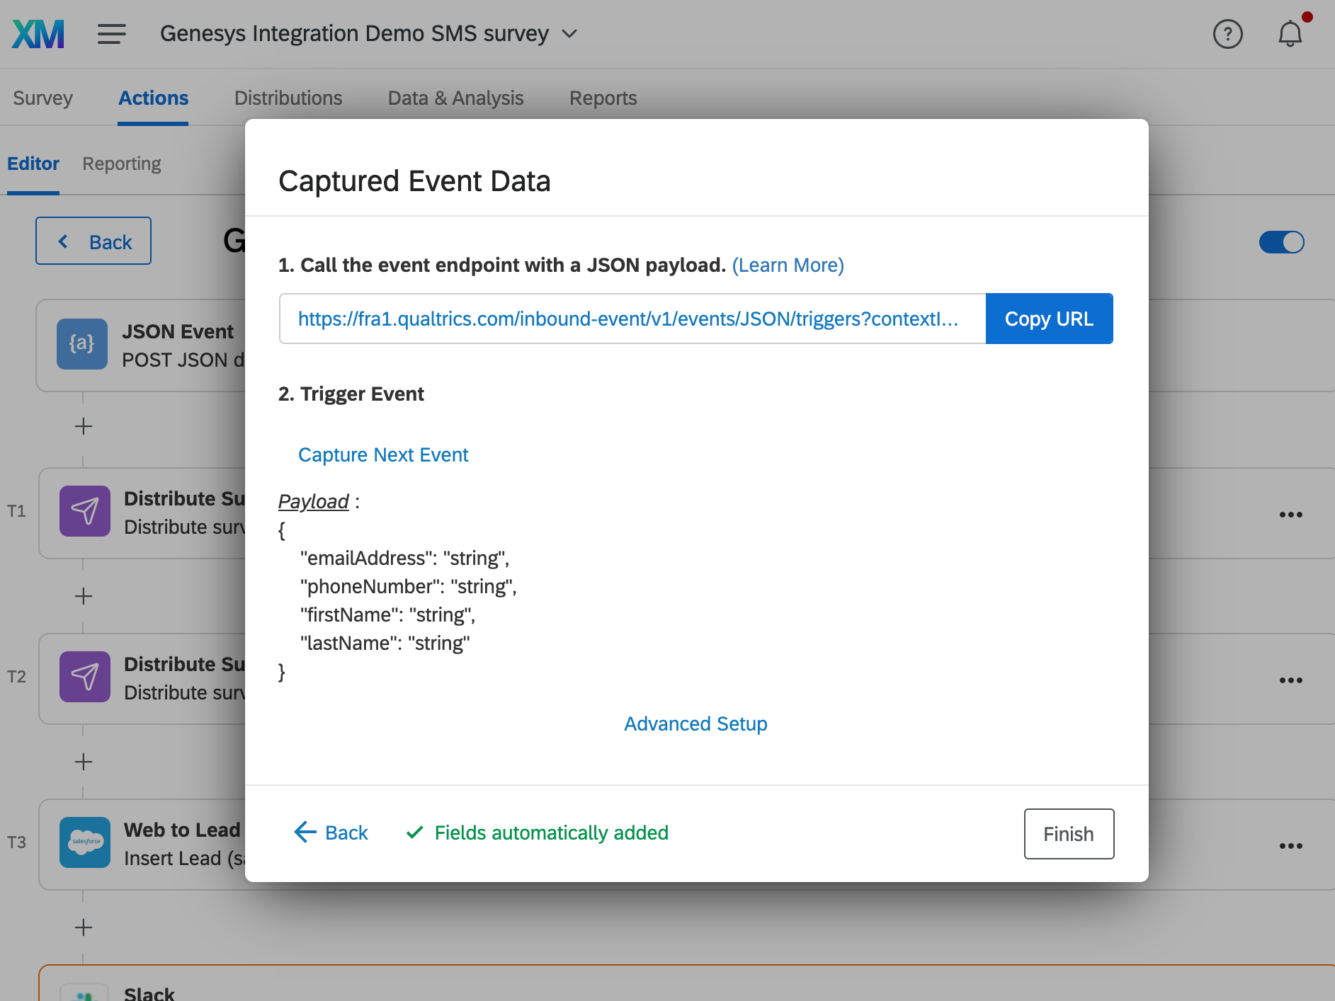Open the T1 task three-dot options menu
This screenshot has height=1001, width=1335.
pyautogui.click(x=1290, y=515)
